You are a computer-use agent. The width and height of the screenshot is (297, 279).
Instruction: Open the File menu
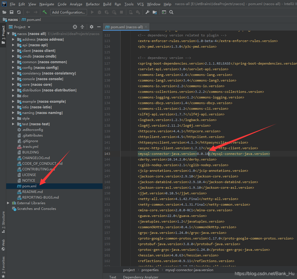click(12, 4)
